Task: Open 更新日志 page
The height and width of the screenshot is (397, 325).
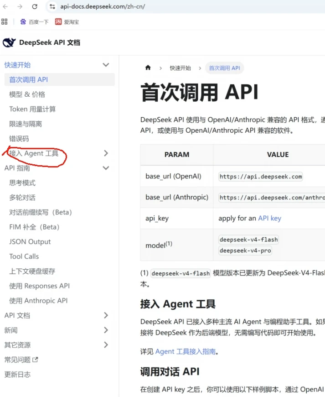Action: [17, 374]
